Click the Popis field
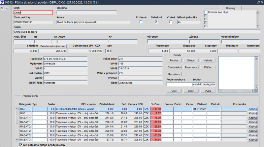264x147 pixels. [137, 32]
